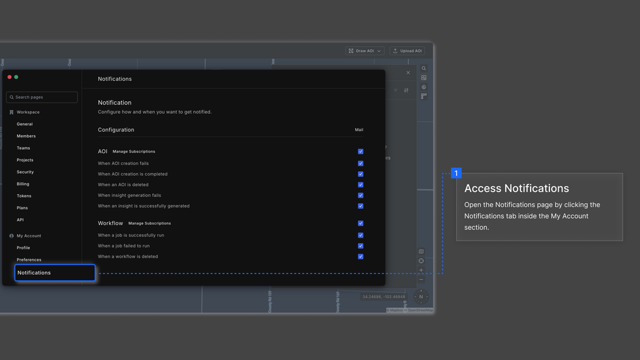Toggle the AOI master mail checkbox
The width and height of the screenshot is (640, 360).
coord(361,151)
